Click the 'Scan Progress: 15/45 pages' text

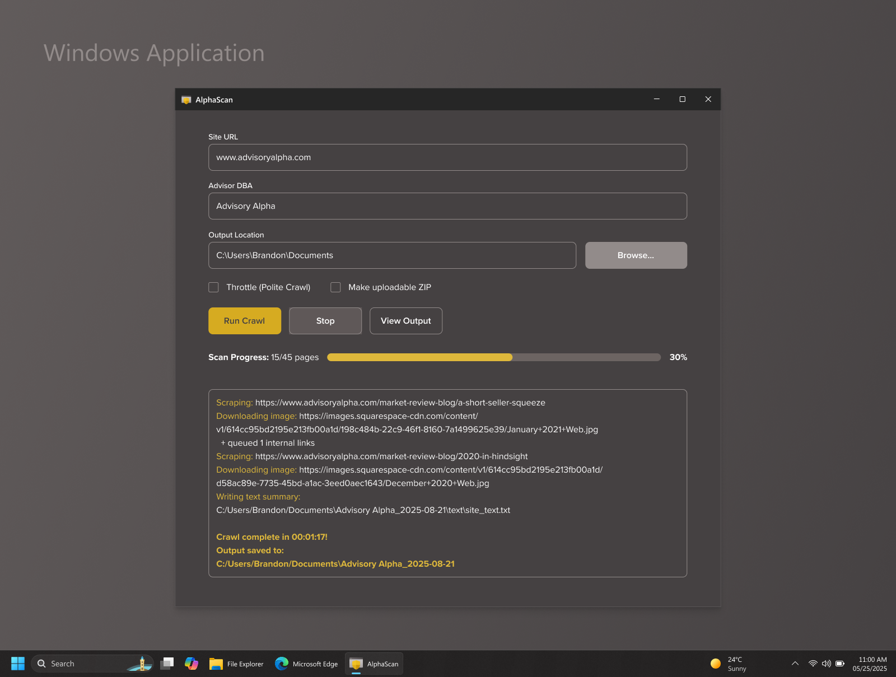pos(264,357)
